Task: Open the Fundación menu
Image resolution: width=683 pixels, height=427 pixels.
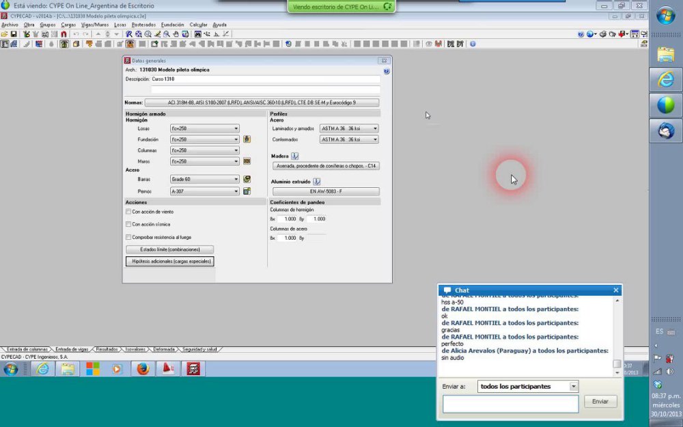Action: click(173, 25)
